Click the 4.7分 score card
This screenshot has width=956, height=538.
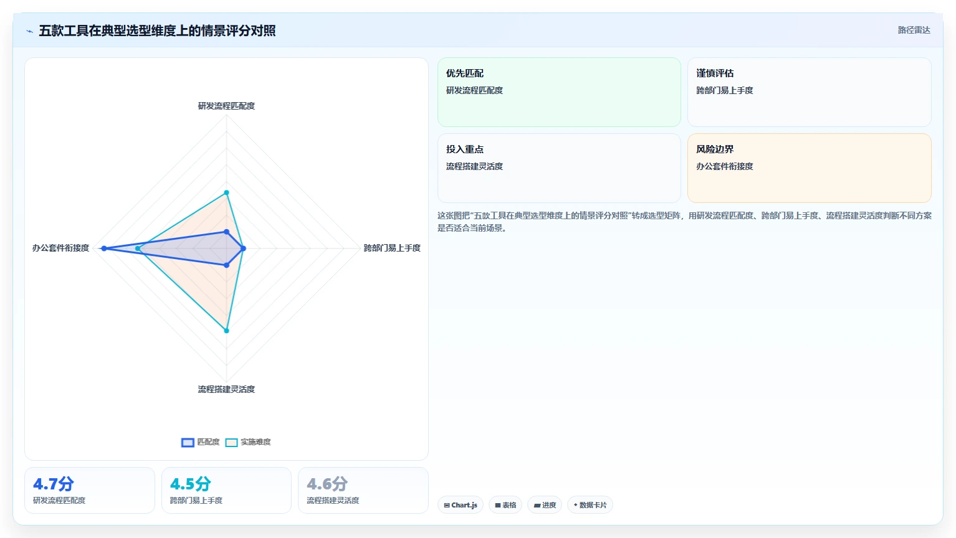pos(90,491)
